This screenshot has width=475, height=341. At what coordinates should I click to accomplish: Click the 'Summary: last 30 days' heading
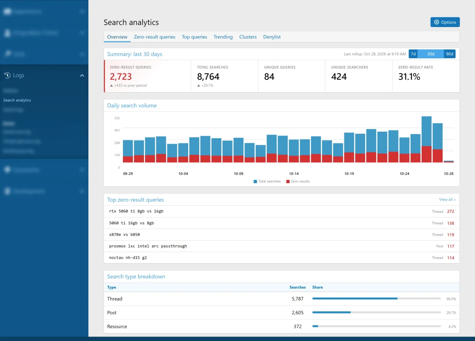pos(135,54)
